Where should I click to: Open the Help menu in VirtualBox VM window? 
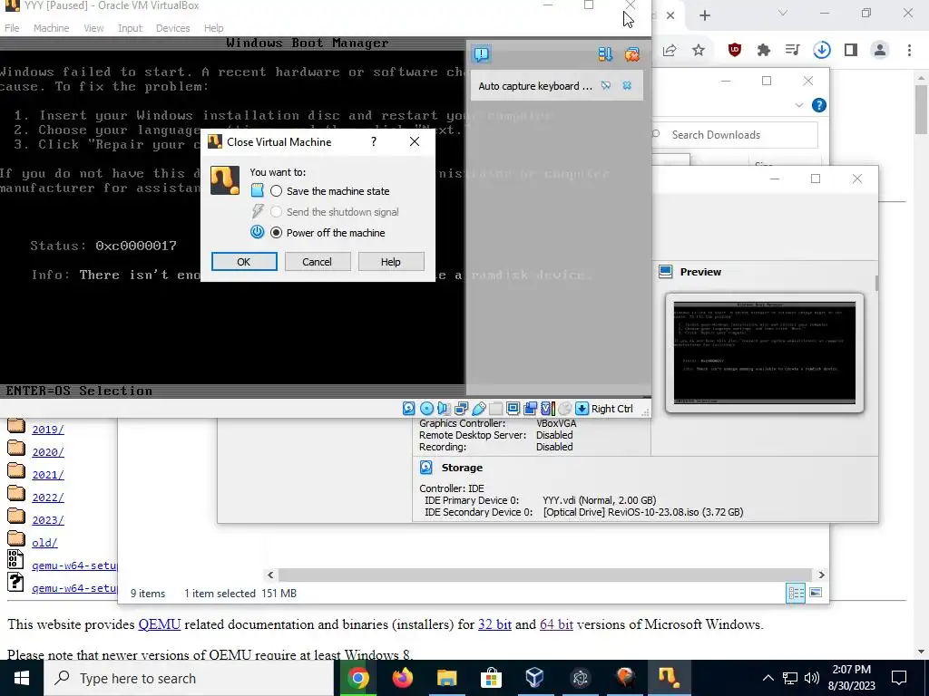(213, 28)
